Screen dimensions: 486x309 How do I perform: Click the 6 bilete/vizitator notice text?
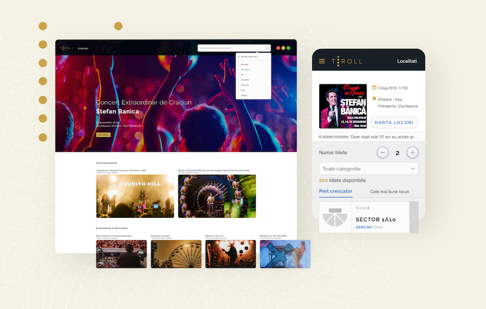point(368,137)
